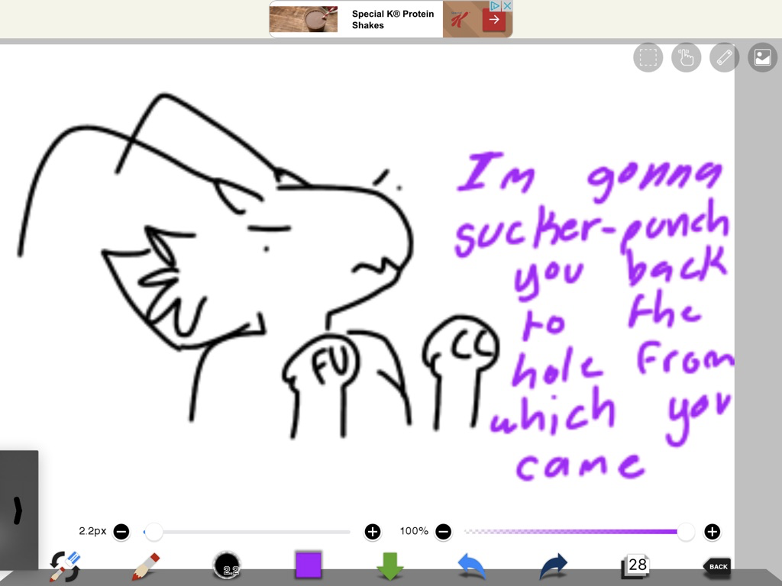The width and height of the screenshot is (782, 586).
Task: Open the Special K Protein Shakes ad
Action: tap(390, 20)
